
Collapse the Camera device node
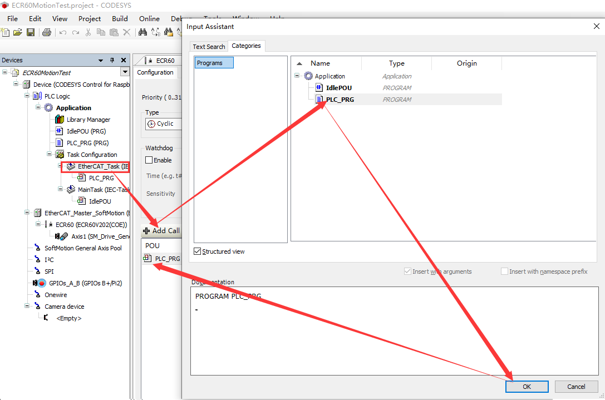(27, 306)
